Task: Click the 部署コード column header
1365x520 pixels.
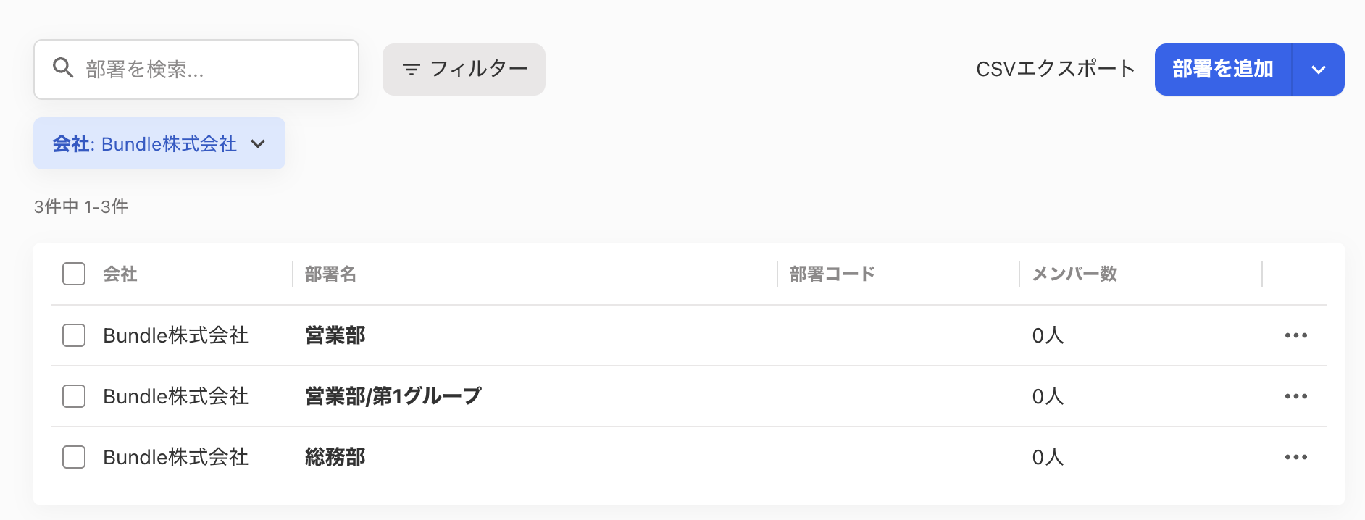Action: click(x=832, y=274)
